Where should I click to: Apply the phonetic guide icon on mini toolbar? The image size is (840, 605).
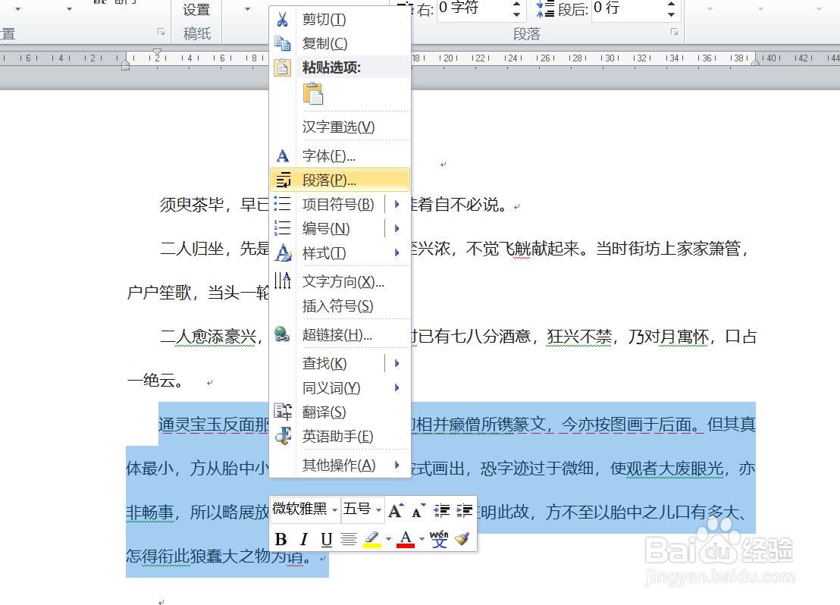440,539
